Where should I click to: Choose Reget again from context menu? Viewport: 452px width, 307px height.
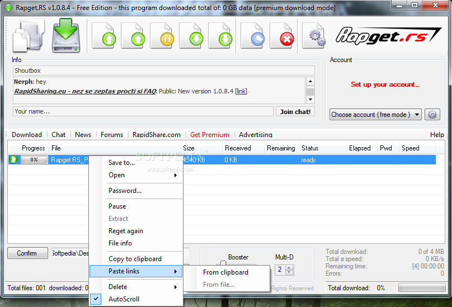tap(136, 231)
